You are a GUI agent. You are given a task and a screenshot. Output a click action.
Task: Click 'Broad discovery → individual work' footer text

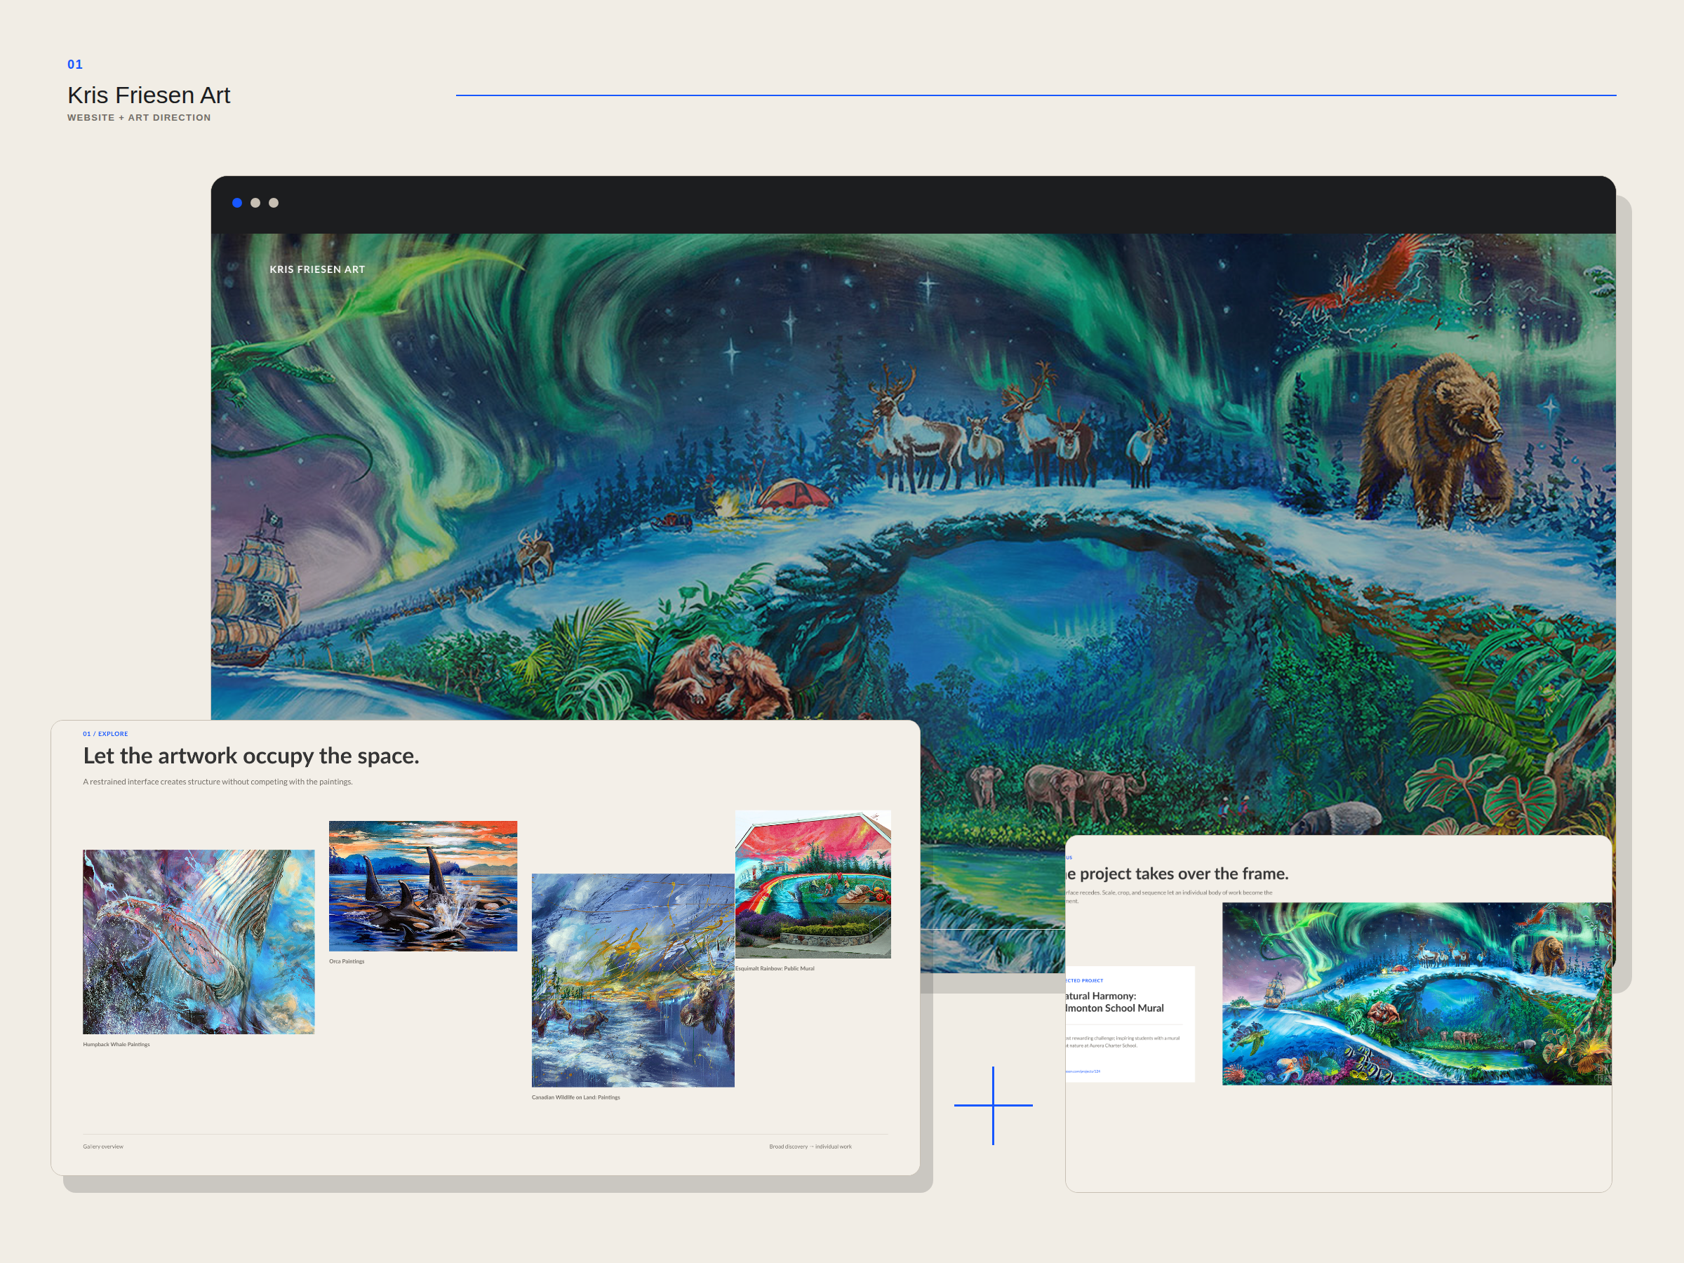coord(810,1147)
